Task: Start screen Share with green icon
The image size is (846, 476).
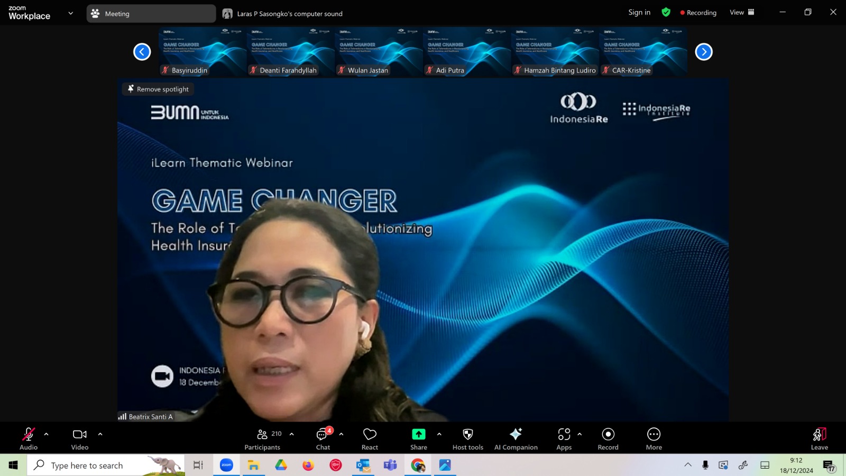Action: click(x=419, y=439)
